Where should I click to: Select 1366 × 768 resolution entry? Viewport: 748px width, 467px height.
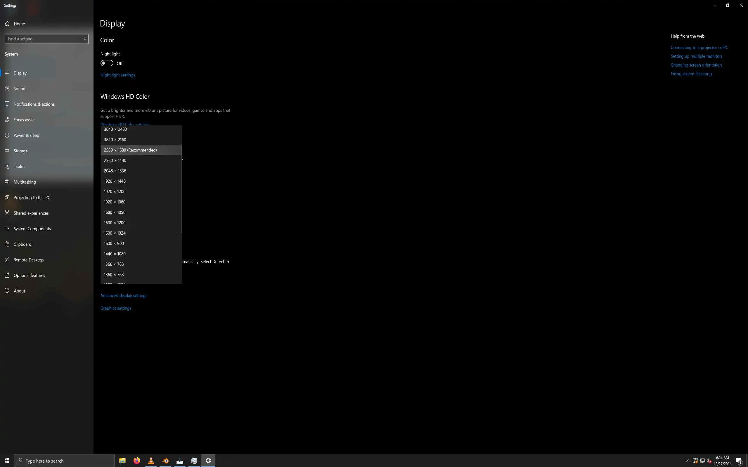pyautogui.click(x=114, y=264)
